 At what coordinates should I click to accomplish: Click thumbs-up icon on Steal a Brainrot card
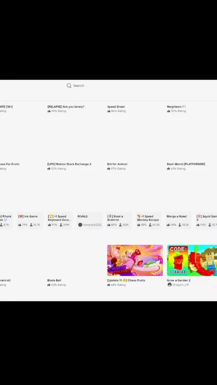[x=109, y=225]
